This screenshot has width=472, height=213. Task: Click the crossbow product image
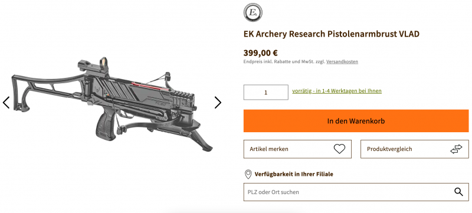[x=112, y=103]
